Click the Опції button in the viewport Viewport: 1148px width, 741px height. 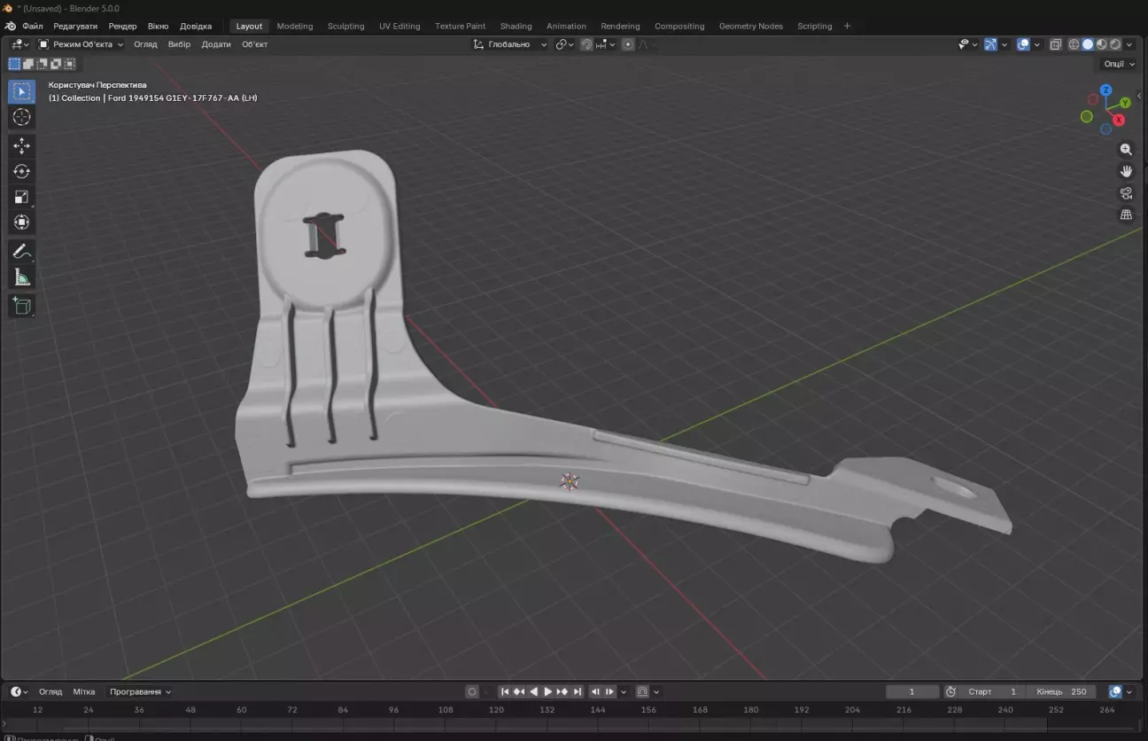[x=1117, y=63]
